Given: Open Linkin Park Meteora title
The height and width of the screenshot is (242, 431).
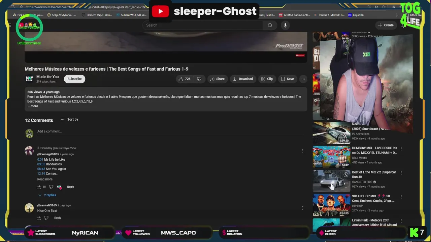Looking at the screenshot, I should [374, 223].
